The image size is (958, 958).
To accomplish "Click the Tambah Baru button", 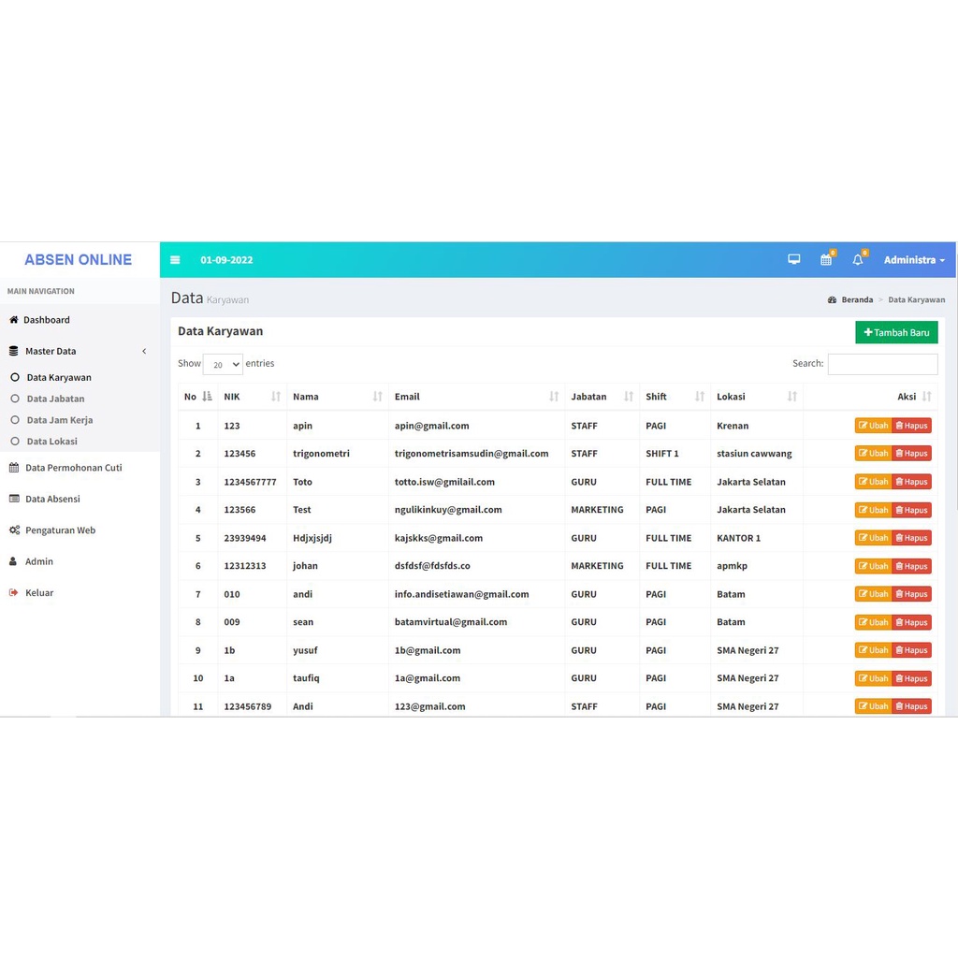I will click(896, 332).
